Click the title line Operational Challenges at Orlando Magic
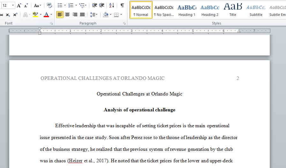Image resolution: width=286 pixels, height=168 pixels. tap(139, 94)
